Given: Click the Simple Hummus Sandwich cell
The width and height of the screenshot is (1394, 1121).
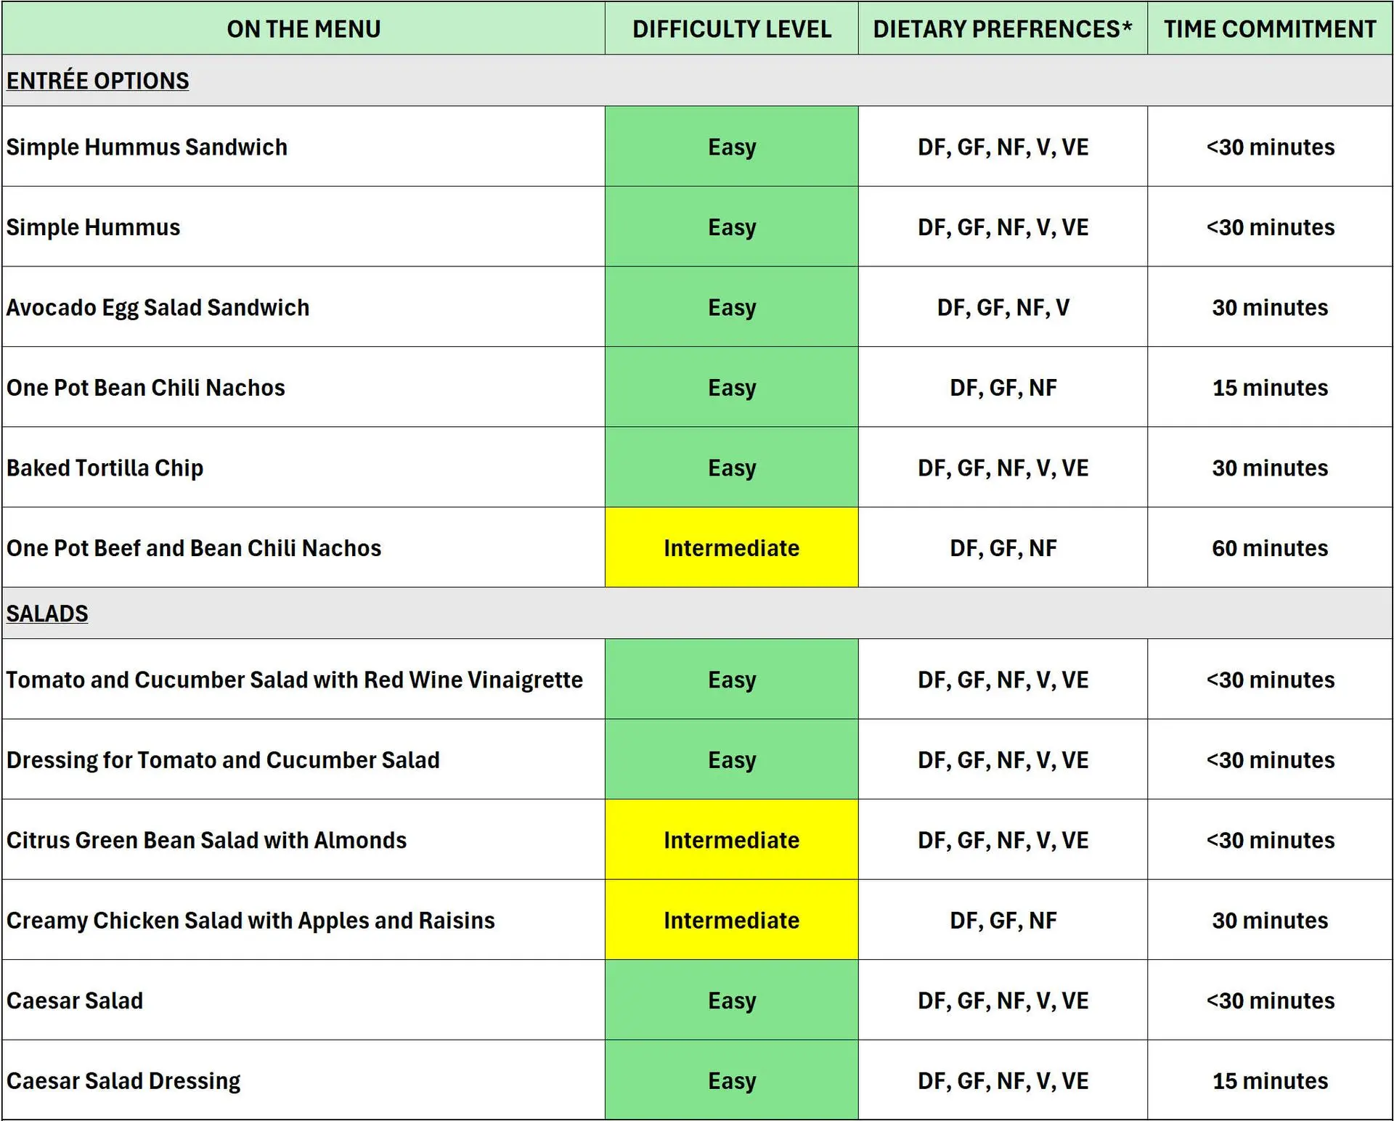Looking at the screenshot, I should pyautogui.click(x=303, y=147).
